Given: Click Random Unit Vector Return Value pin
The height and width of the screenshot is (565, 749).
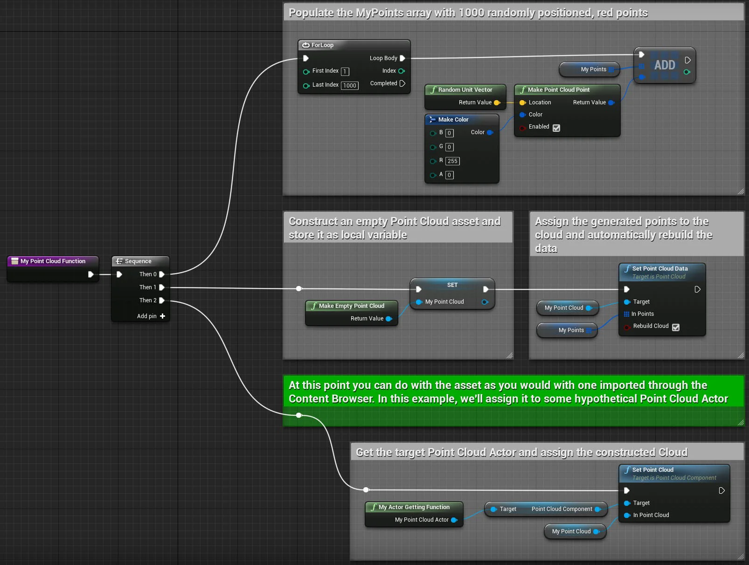Looking at the screenshot, I should coord(497,102).
